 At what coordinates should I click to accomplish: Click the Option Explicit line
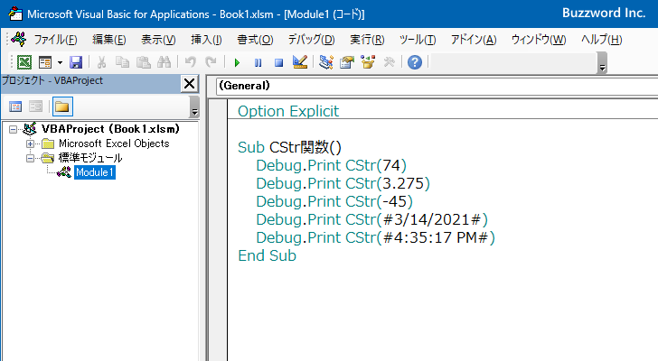(288, 111)
